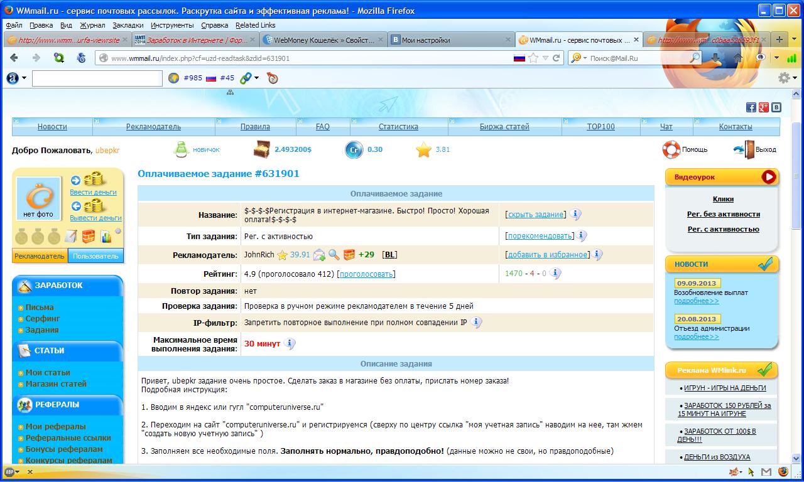The height and width of the screenshot is (482, 804).
Task: Click the browser Back arrow button
Action: coord(14,58)
